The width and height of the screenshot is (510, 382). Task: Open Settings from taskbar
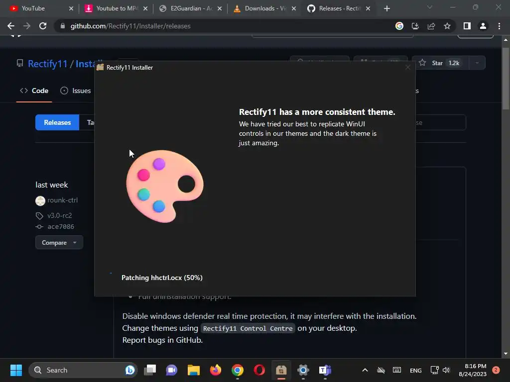[x=303, y=370]
